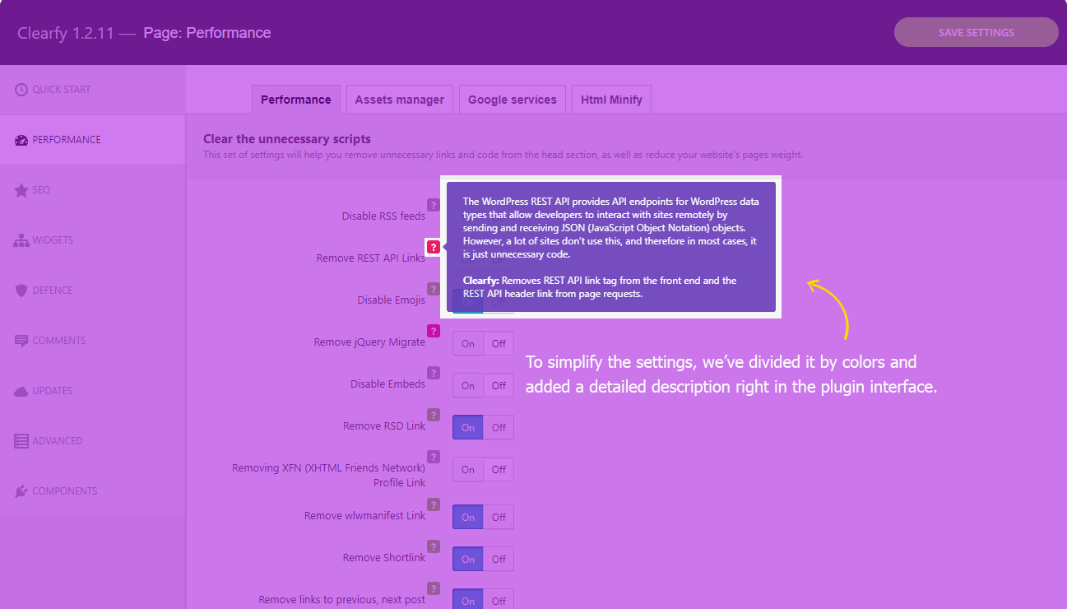
Task: Open the Defence section with shield icon
Action: coord(92,291)
